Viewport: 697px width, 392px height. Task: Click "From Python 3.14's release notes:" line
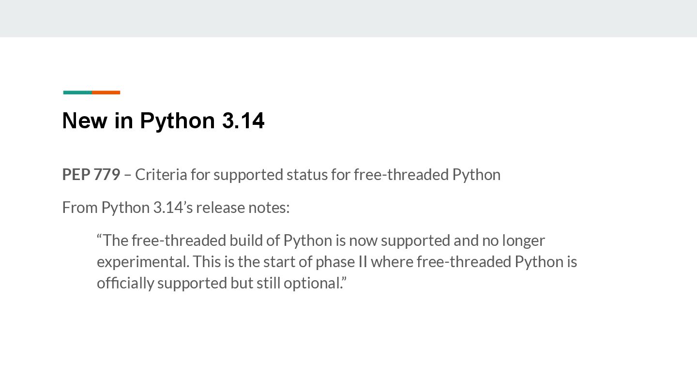click(176, 208)
